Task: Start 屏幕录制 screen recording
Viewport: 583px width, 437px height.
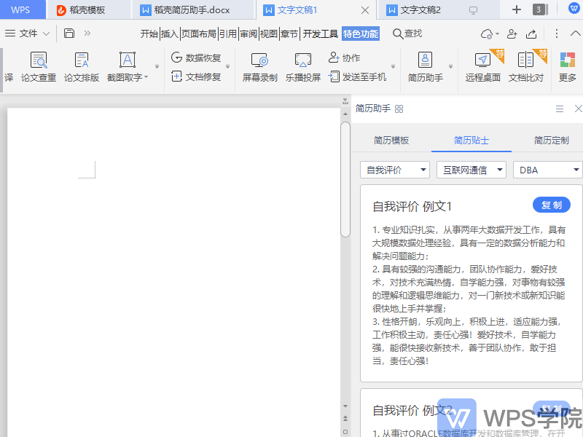Action: point(260,67)
